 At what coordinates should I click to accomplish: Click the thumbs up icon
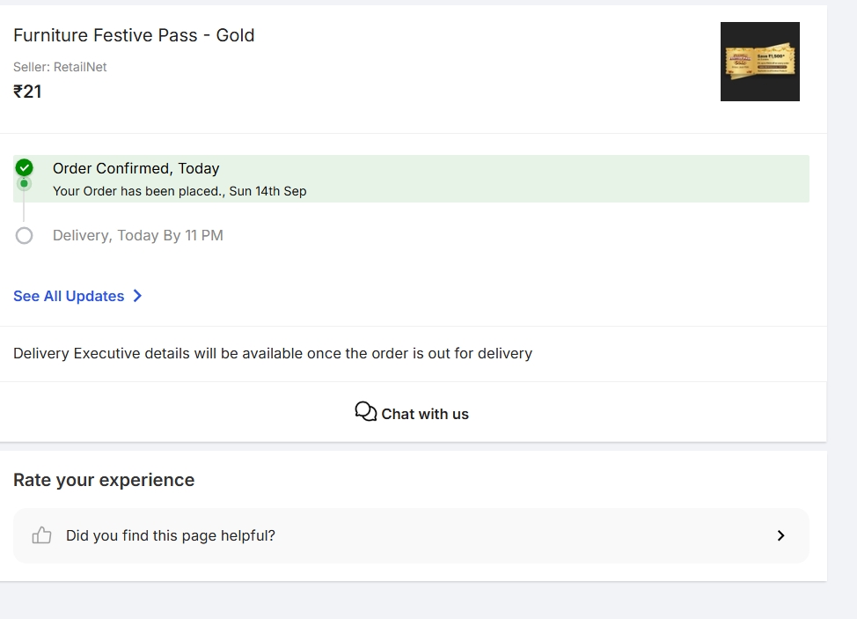(x=41, y=535)
